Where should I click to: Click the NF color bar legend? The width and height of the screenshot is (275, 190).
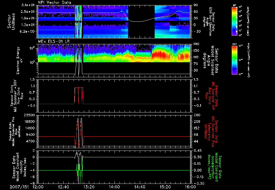point(234,21)
